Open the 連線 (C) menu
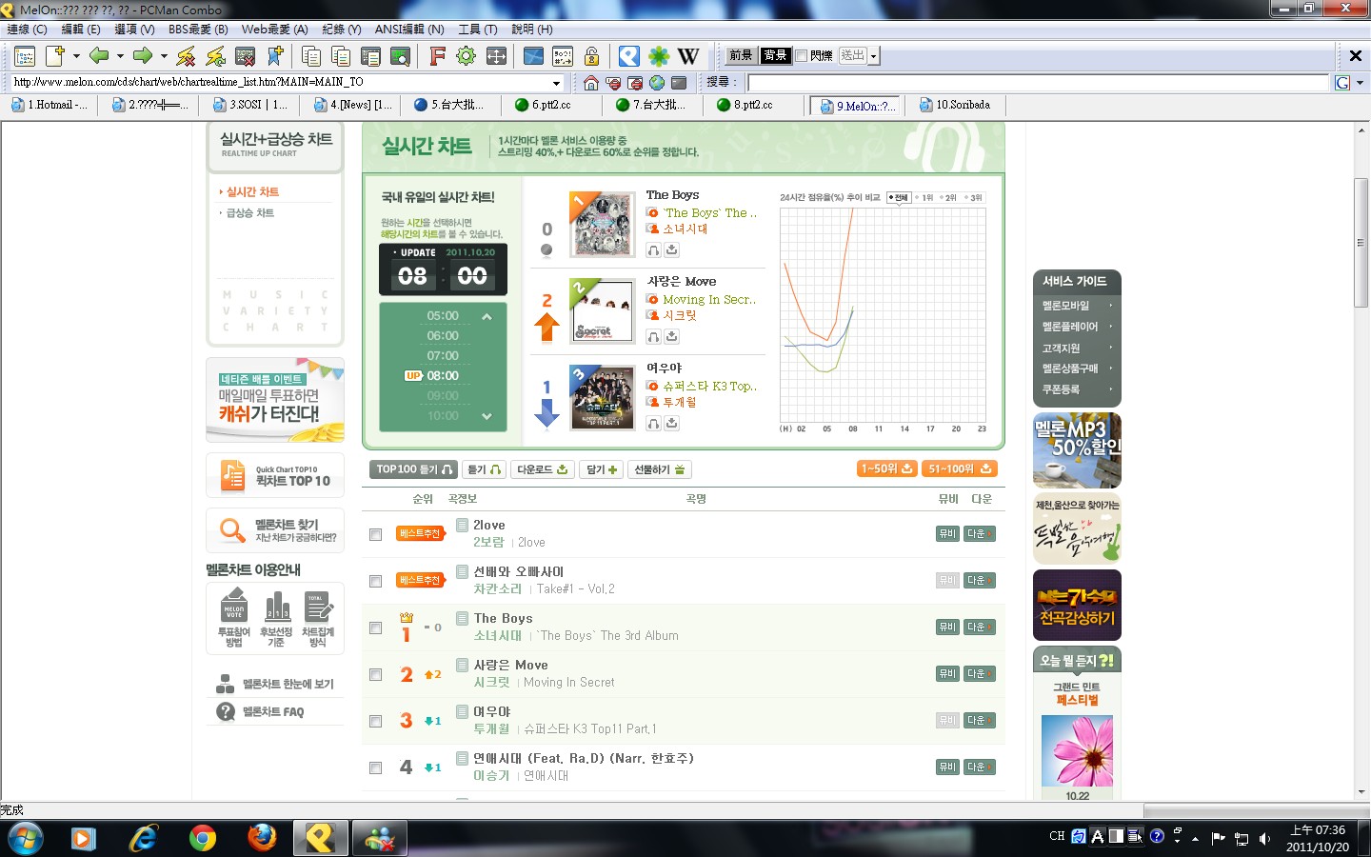1371x857 pixels. point(27,30)
